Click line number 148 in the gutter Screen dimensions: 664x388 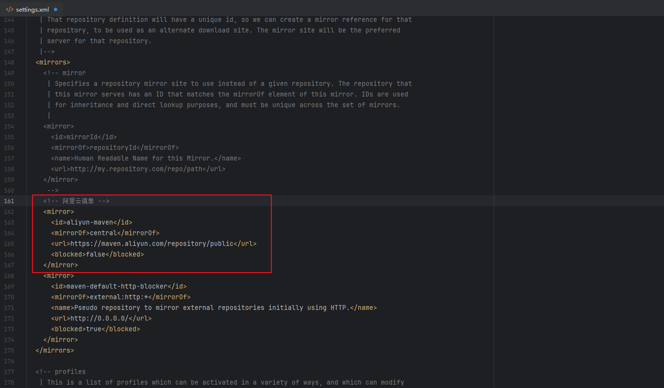point(9,62)
